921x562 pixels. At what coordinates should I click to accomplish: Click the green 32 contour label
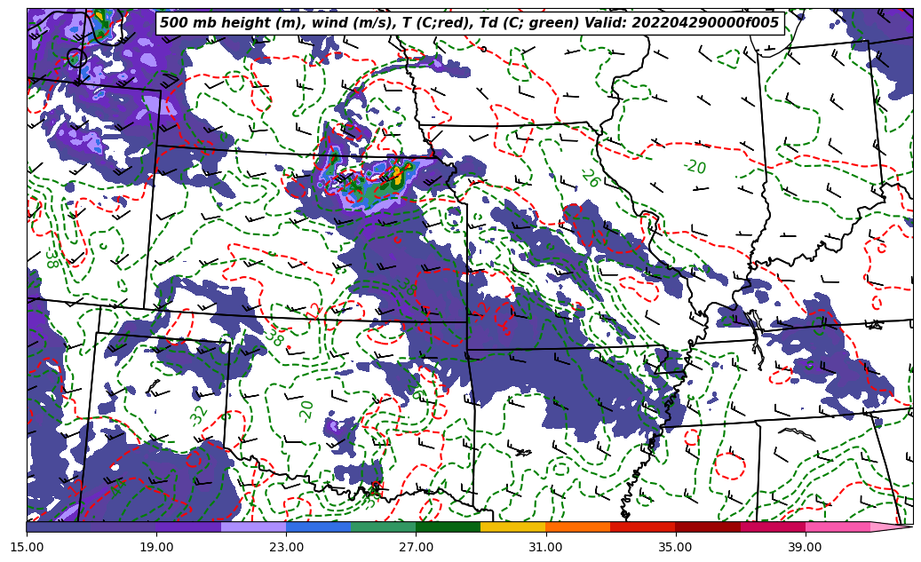(199, 414)
